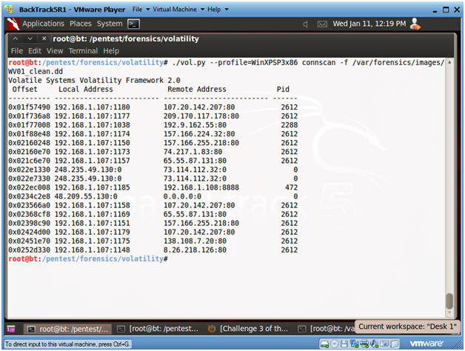Click VMware sound card device icon
The width and height of the screenshot is (465, 351).
point(374,344)
